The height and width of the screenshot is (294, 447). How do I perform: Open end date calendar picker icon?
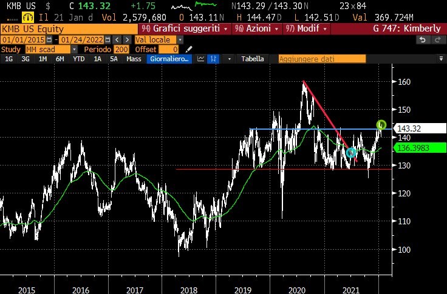[107, 39]
